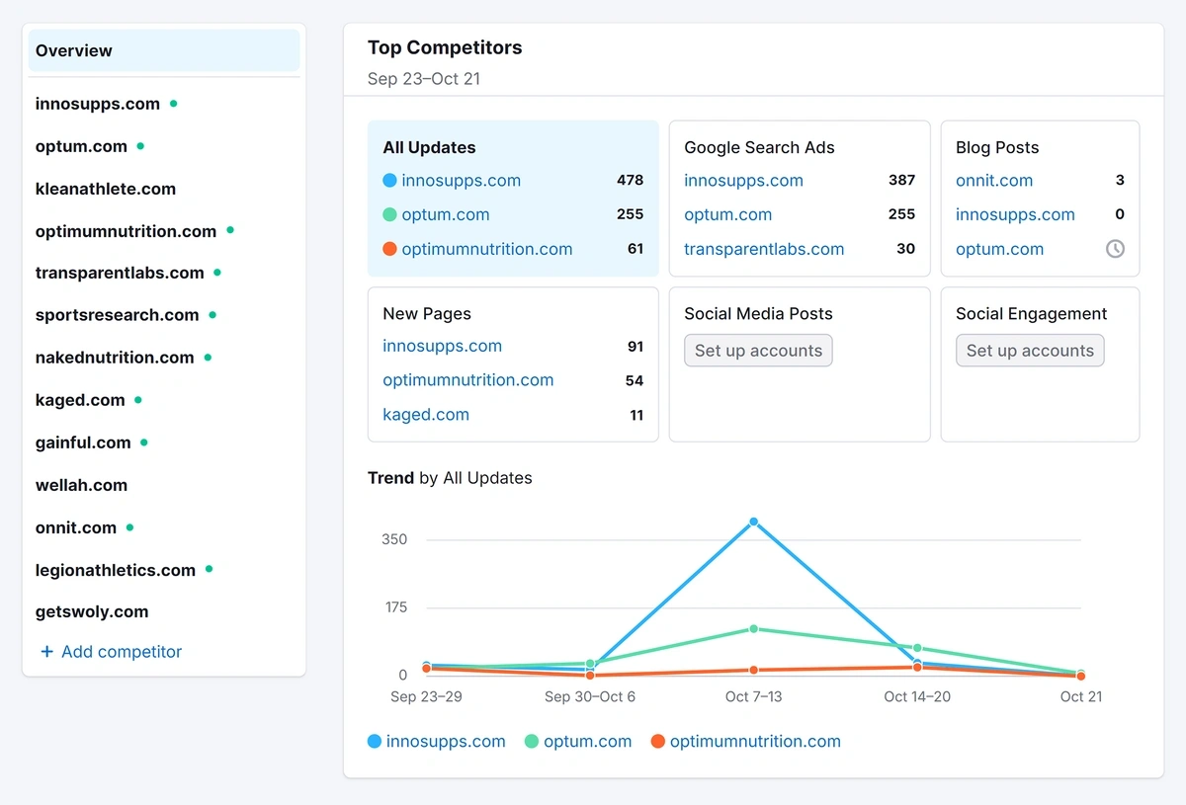Select the Google Search Ads card heading
The height and width of the screenshot is (805, 1186).
[759, 147]
